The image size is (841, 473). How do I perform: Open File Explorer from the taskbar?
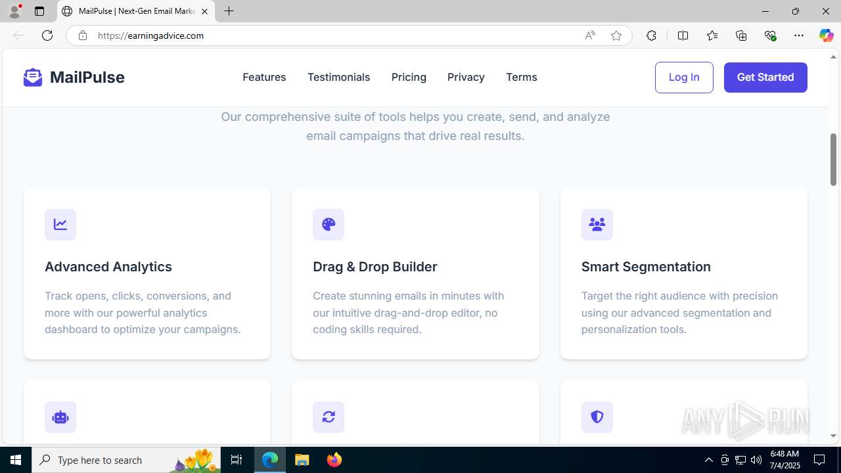[302, 460]
